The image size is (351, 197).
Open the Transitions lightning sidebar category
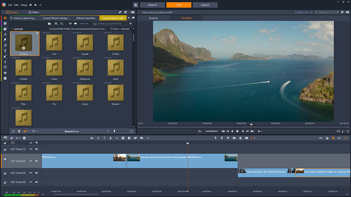pyautogui.click(x=5, y=40)
